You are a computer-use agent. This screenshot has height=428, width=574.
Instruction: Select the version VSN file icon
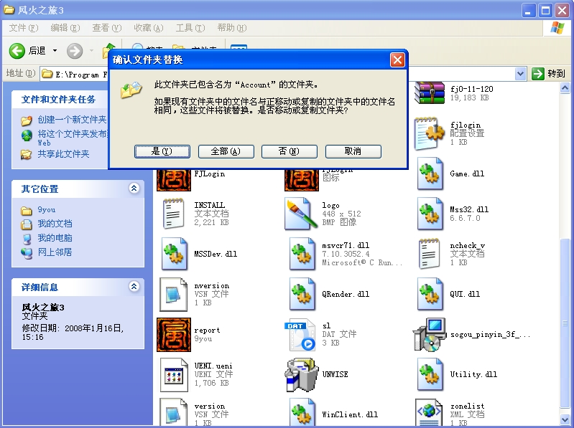coord(174,413)
